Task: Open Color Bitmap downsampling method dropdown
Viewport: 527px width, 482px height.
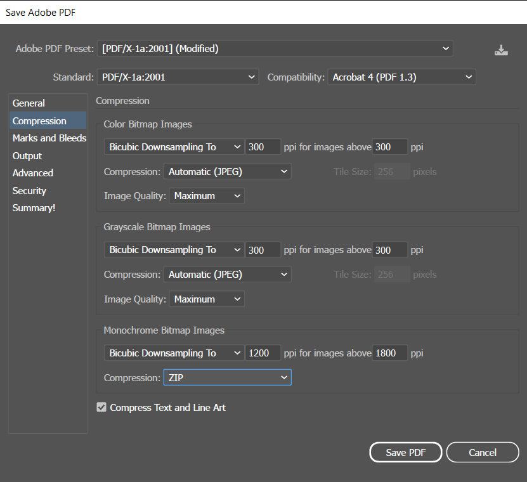Action: point(174,147)
